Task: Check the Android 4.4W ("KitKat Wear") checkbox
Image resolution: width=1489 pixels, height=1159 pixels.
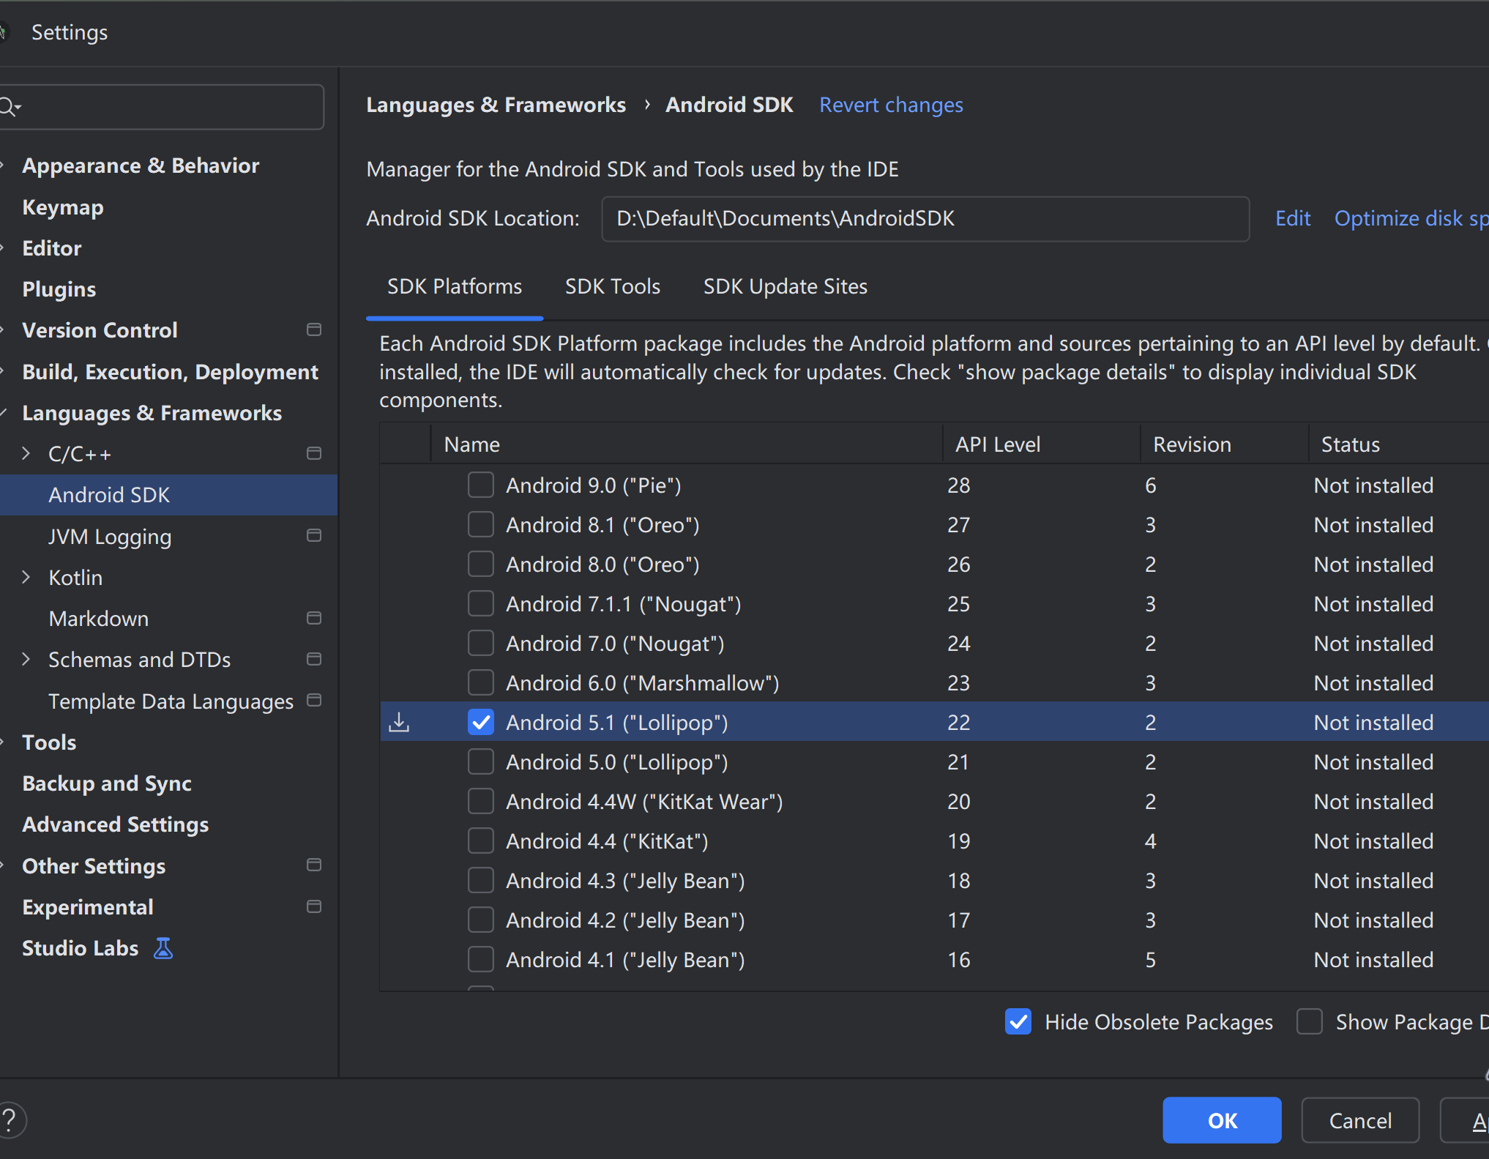Action: point(481,801)
